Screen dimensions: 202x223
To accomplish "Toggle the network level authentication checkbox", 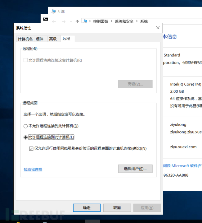I will pyautogui.click(x=31, y=149).
